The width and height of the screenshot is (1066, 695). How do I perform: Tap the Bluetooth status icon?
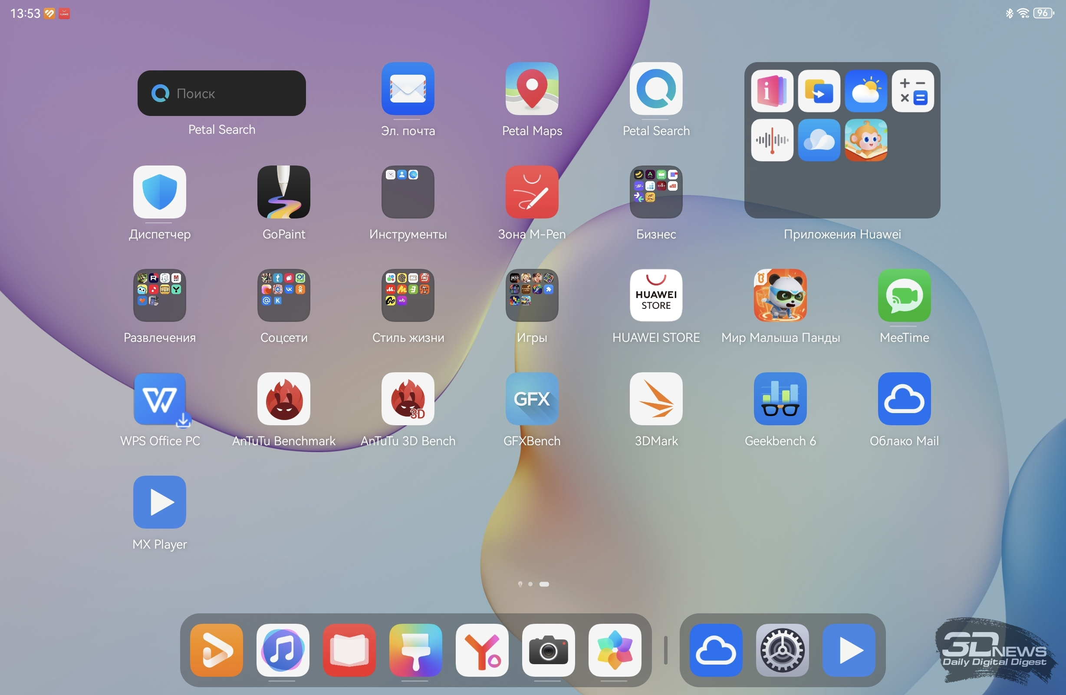coord(1009,13)
